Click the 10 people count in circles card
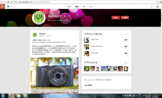Viewport: 162px width, 98px height. point(127,34)
